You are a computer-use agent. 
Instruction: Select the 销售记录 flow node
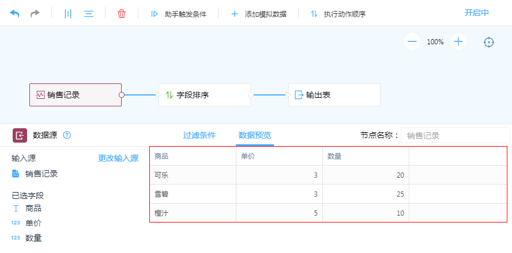(x=75, y=95)
